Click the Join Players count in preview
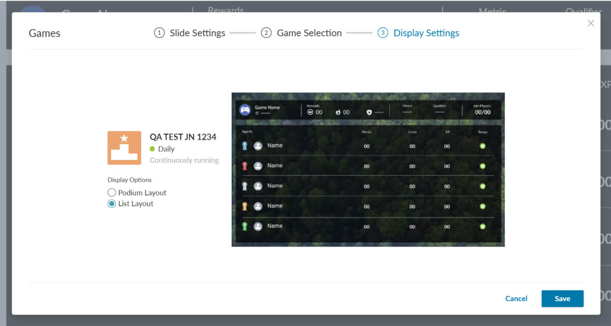 [x=483, y=112]
